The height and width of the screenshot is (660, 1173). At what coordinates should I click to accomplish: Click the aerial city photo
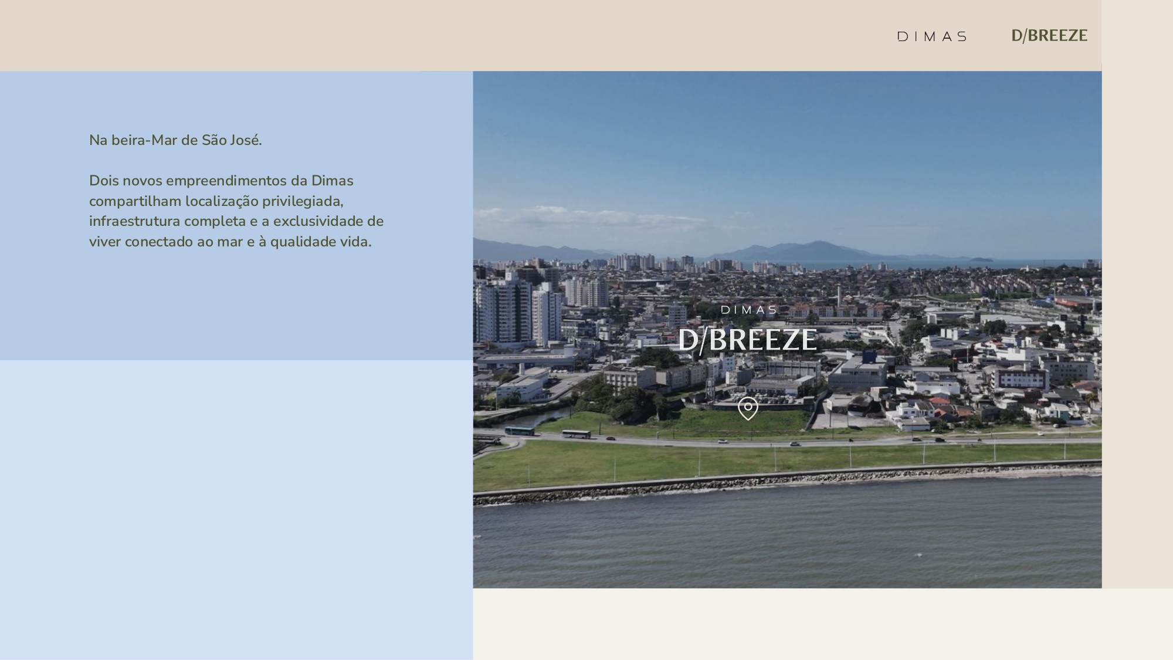[787, 330]
